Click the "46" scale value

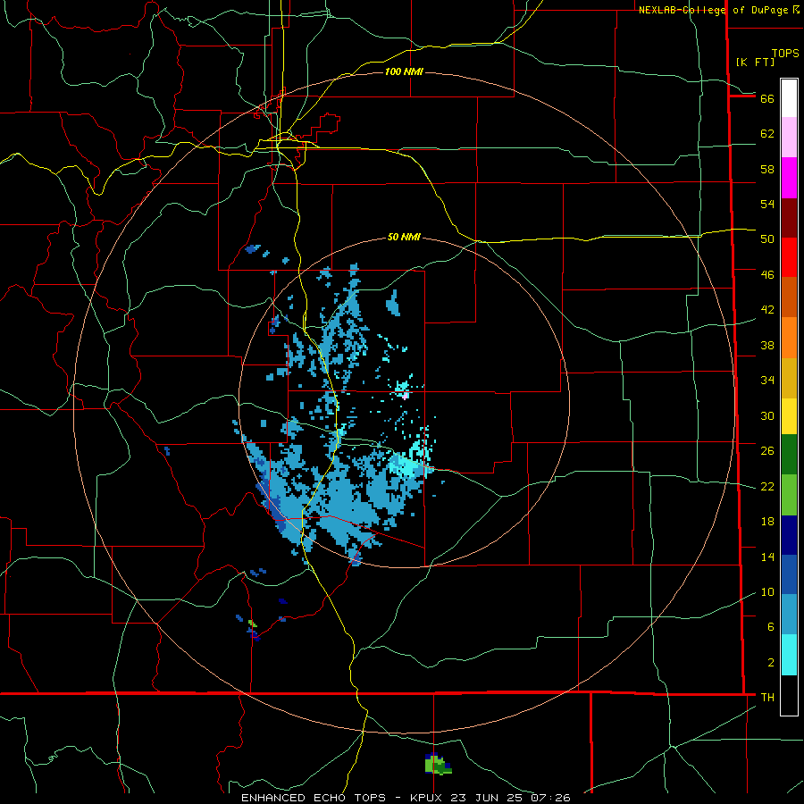(767, 275)
